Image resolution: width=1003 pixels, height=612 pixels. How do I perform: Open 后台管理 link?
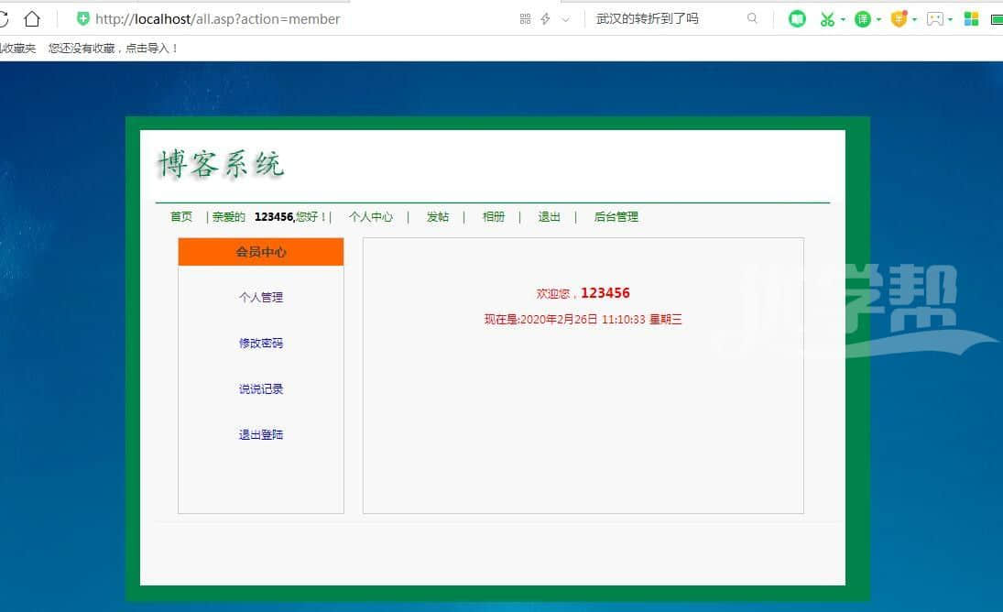coord(616,217)
